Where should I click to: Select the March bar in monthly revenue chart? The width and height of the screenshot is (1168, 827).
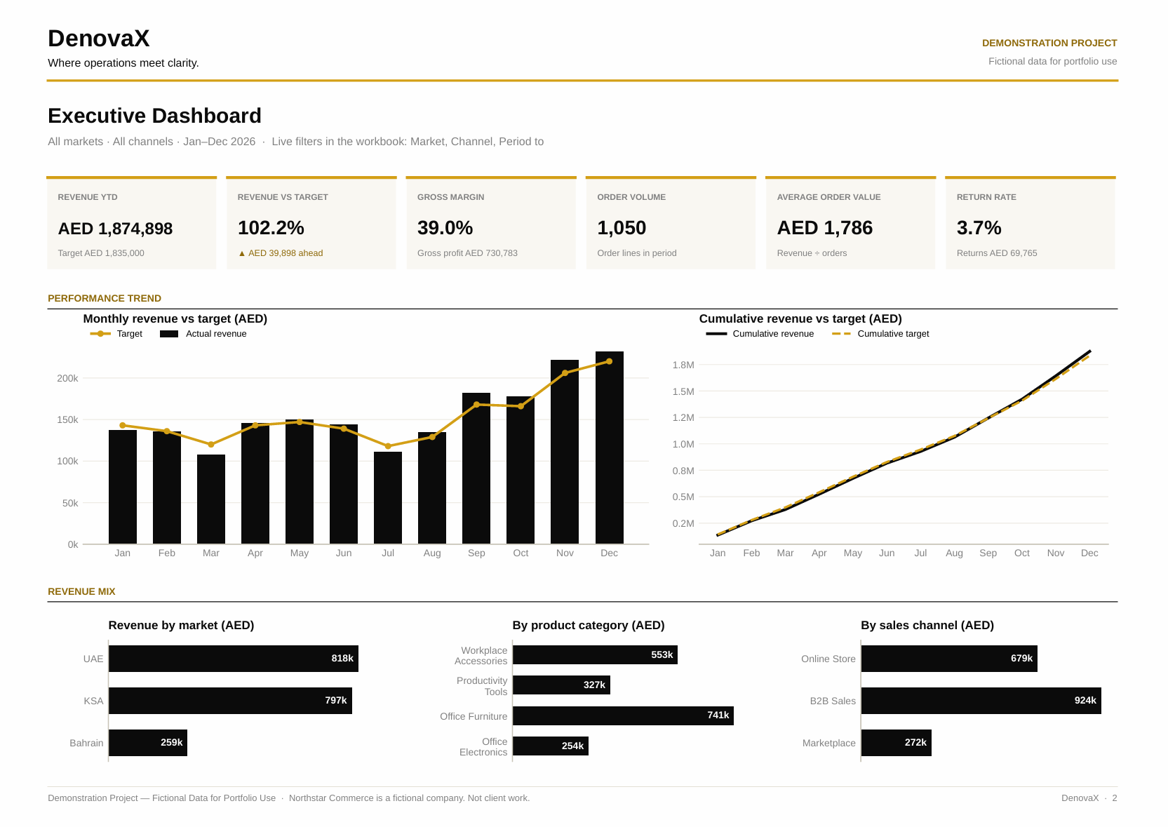(211, 499)
